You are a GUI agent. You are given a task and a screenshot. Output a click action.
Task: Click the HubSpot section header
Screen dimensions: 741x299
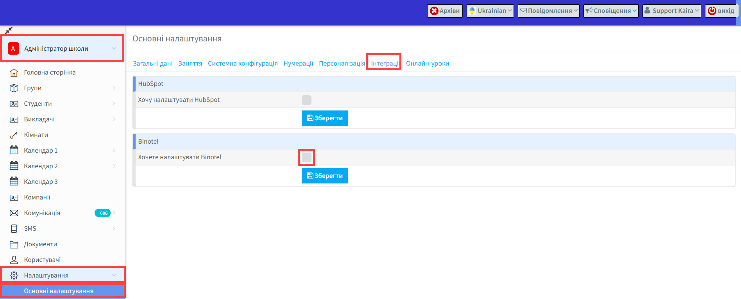434,84
